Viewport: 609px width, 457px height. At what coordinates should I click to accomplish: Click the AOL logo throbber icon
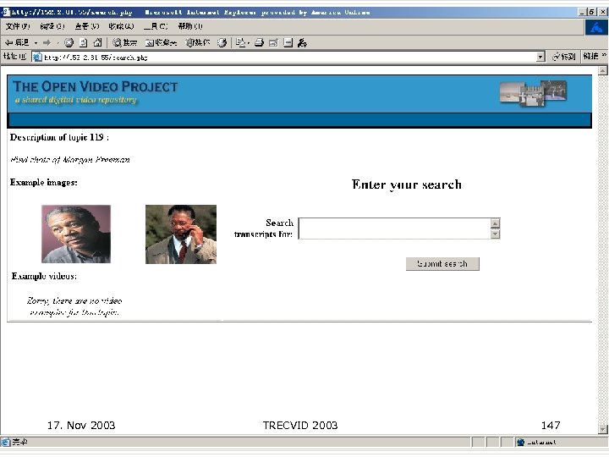pyautogui.click(x=596, y=28)
